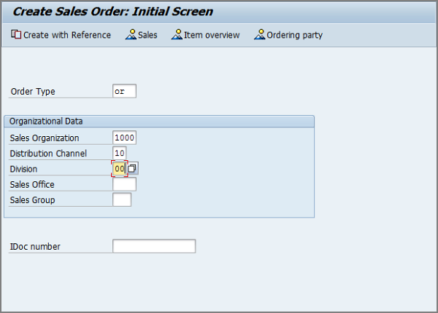Click into the Division field containing 00
The width and height of the screenshot is (438, 313).
120,169
